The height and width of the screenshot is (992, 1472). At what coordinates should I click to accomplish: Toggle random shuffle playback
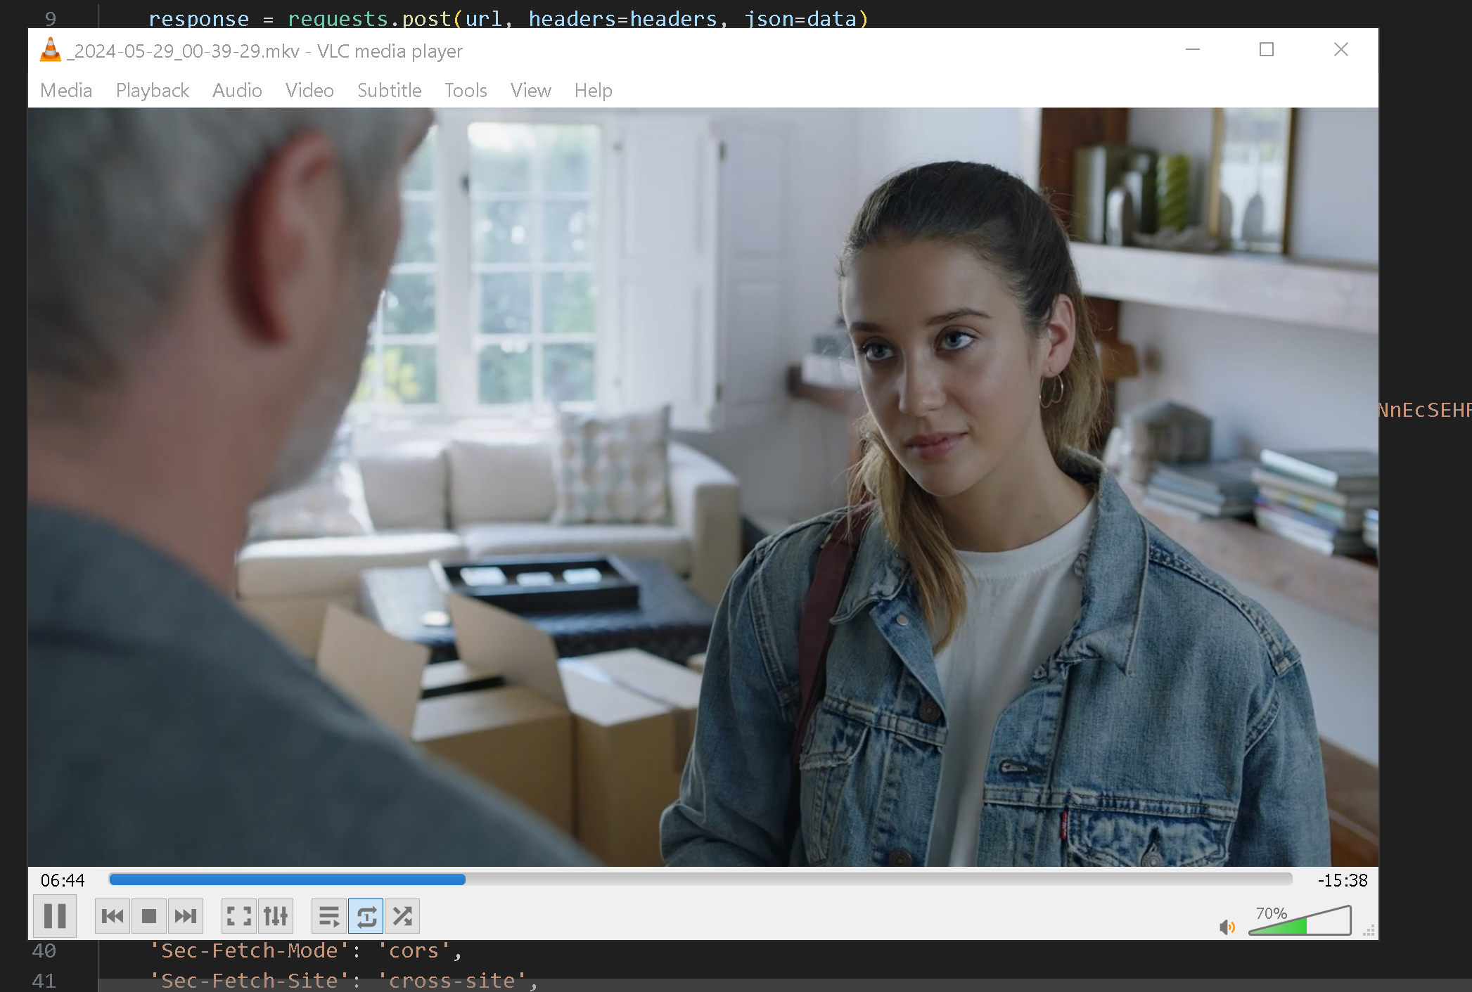pyautogui.click(x=403, y=916)
